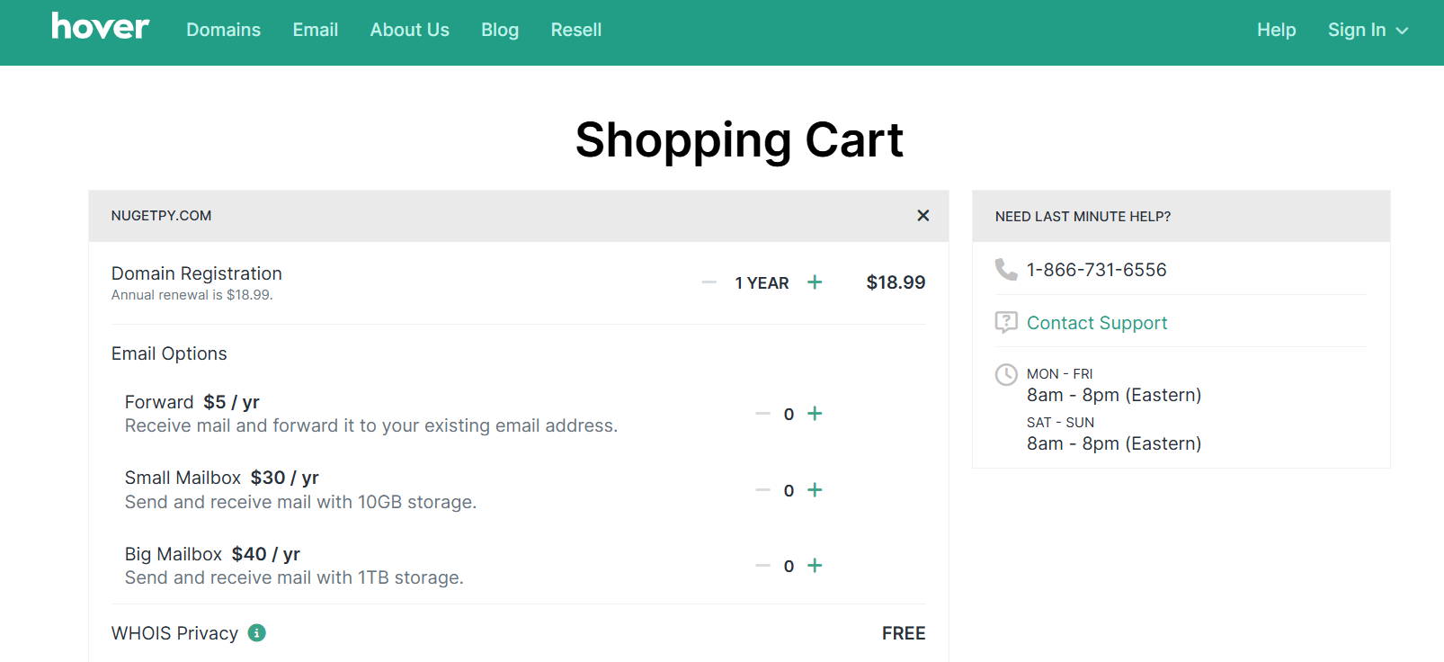The height and width of the screenshot is (662, 1444).
Task: Click the clock hours icon
Action: 1006,374
